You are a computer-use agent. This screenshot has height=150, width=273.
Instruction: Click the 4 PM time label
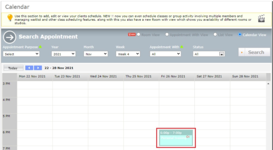[x=6, y=100]
